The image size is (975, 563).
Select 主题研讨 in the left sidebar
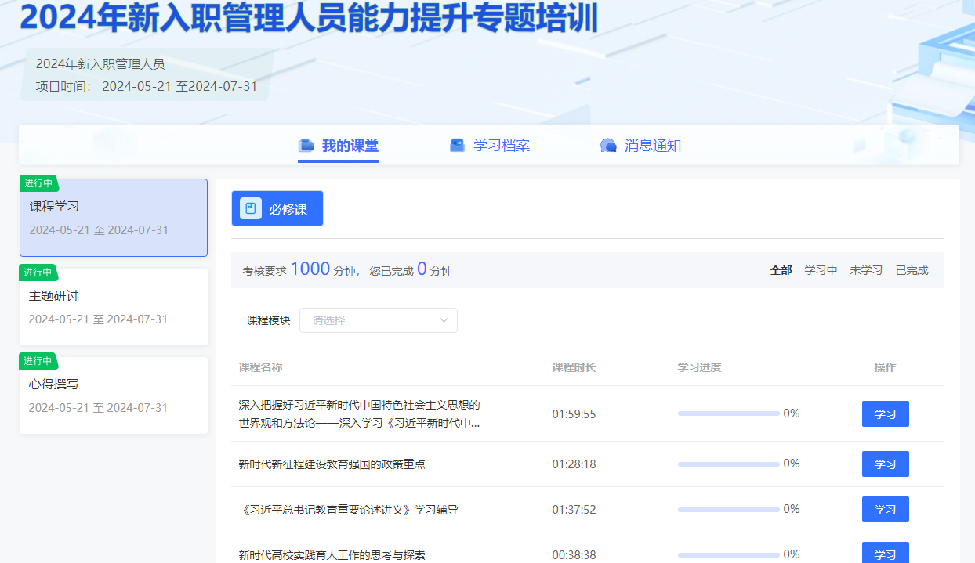click(x=114, y=307)
